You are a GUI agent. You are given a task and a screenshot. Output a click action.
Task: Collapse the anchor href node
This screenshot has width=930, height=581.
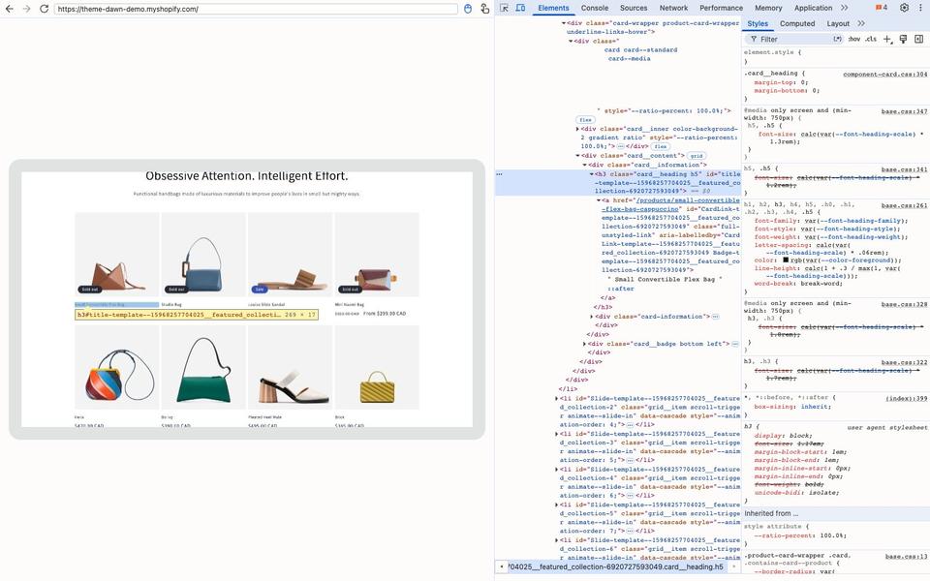(x=599, y=200)
